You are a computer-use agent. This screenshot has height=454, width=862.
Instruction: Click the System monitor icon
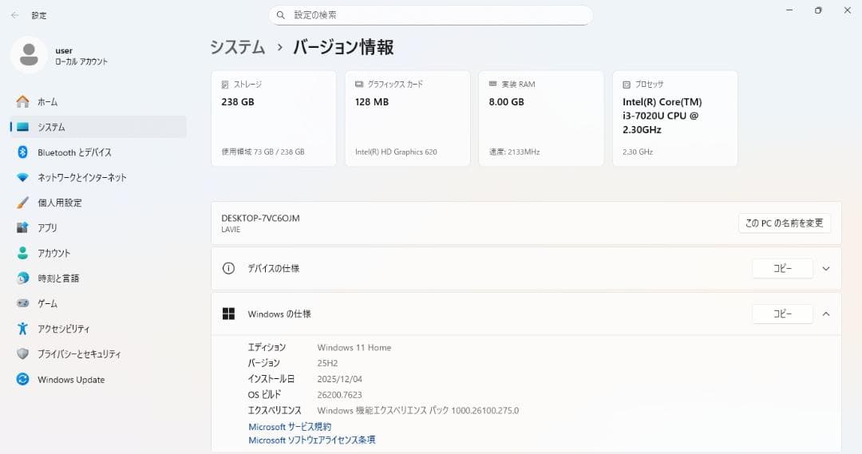pyautogui.click(x=22, y=127)
